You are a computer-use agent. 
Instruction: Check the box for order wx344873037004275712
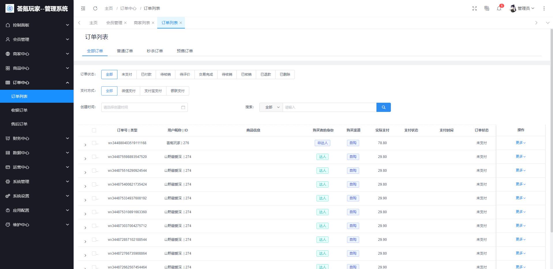click(94, 226)
